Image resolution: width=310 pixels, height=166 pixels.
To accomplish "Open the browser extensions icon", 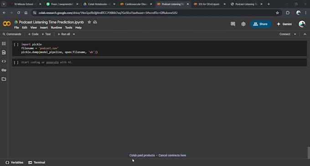I will coord(288,13).
